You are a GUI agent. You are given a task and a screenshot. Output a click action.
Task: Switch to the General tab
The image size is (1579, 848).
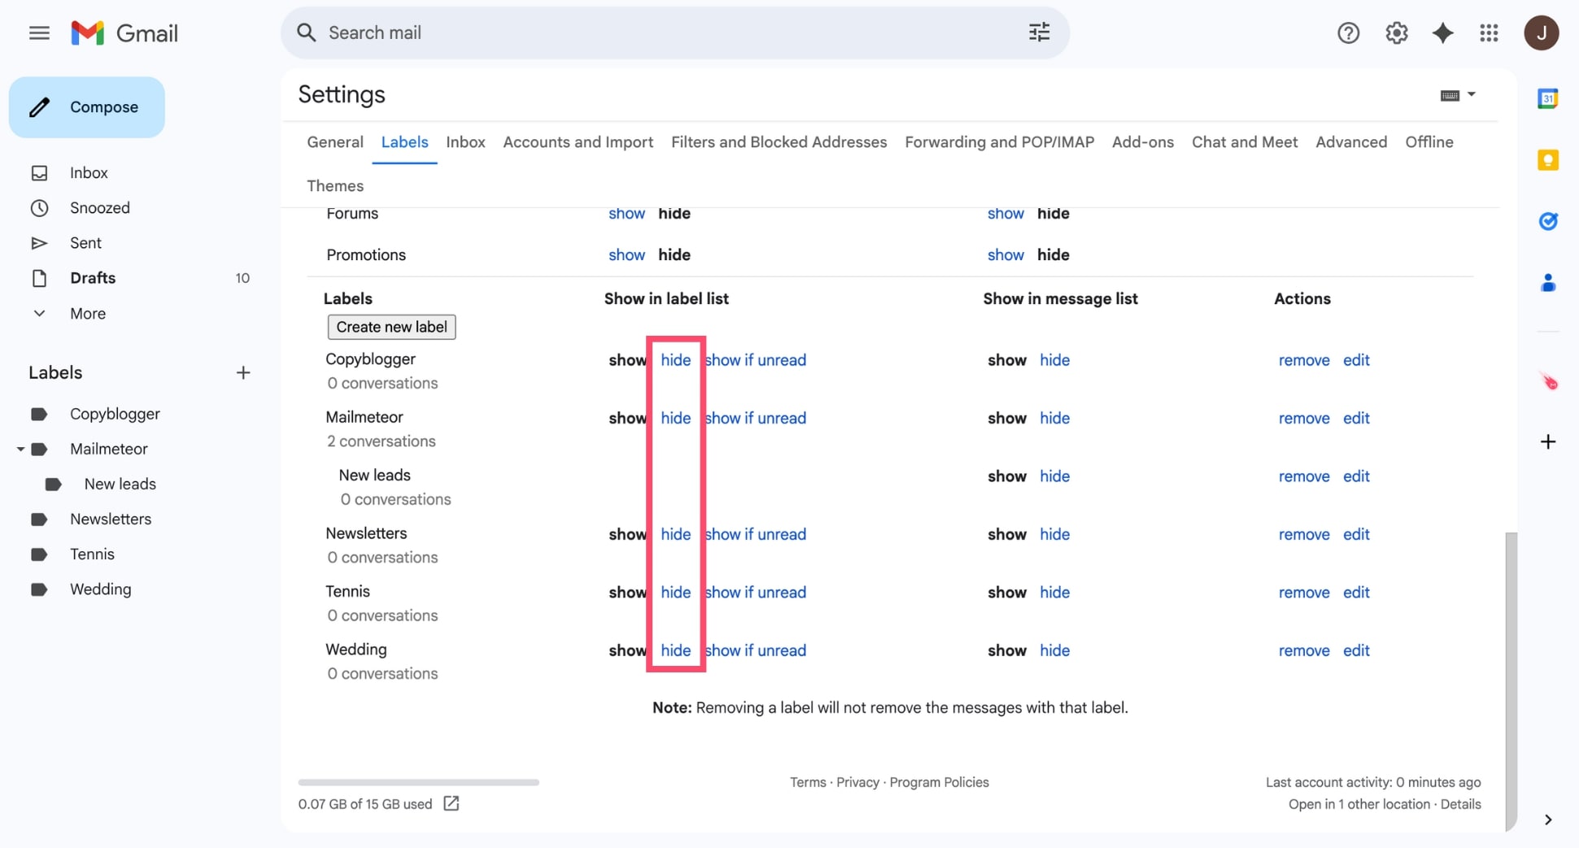[335, 141]
